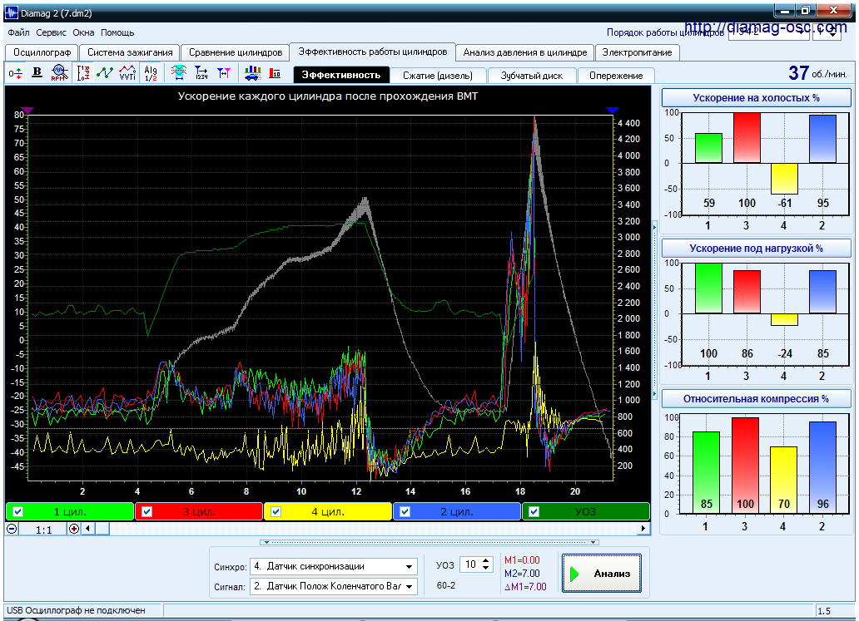859x621 pixels.
Task: Click the purple M1 marker above the graph
Action: 27,111
